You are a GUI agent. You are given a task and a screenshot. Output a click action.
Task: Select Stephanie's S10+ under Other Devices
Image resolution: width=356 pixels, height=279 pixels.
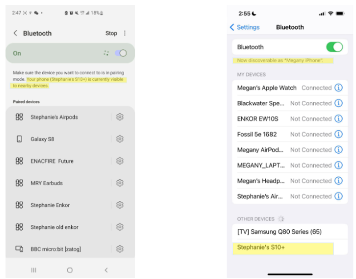point(267,249)
